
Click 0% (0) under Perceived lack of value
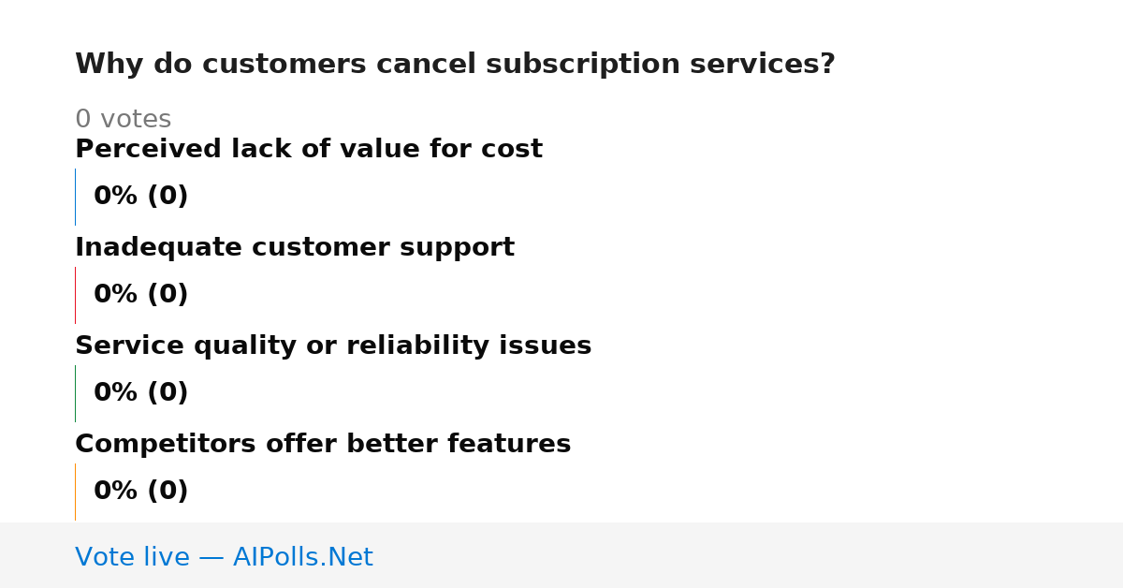[141, 197]
